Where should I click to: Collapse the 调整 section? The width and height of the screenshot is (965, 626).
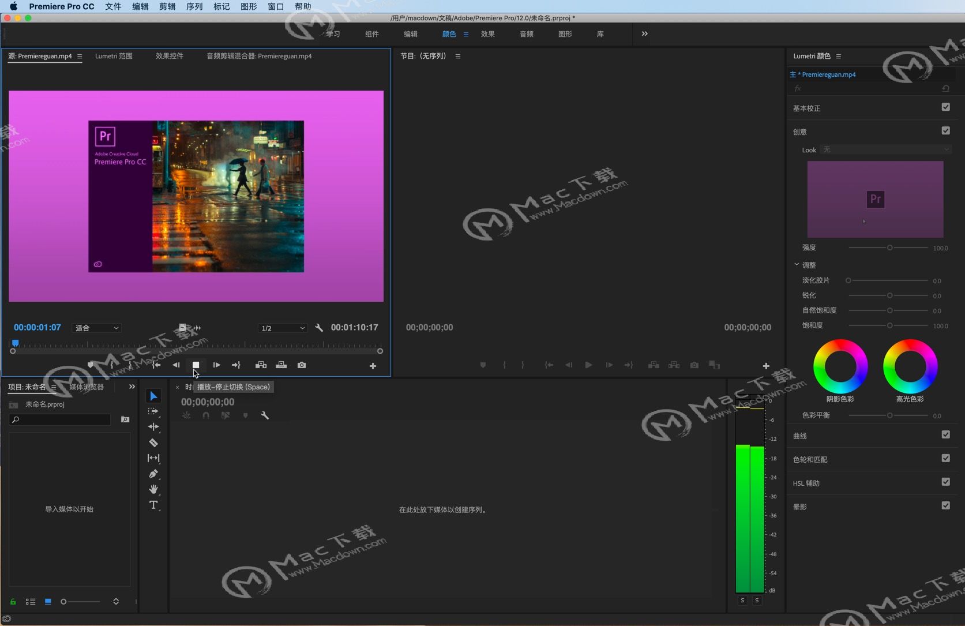pos(797,265)
